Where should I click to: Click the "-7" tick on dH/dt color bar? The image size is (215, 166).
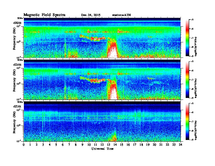(192, 38)
